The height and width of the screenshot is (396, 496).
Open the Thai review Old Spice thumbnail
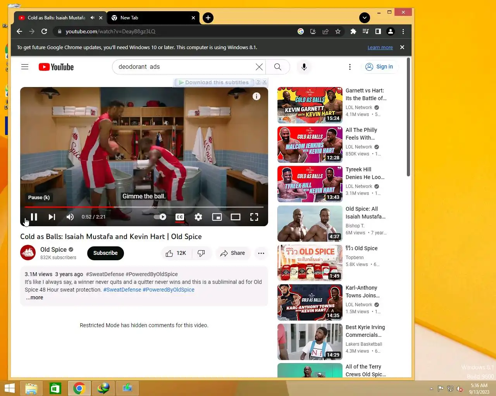(310, 263)
